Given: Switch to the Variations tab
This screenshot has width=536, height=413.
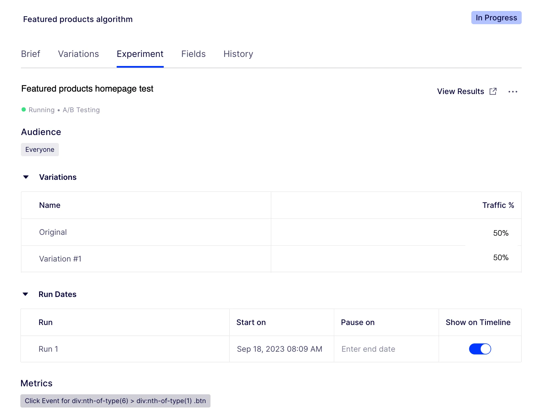Looking at the screenshot, I should point(78,54).
